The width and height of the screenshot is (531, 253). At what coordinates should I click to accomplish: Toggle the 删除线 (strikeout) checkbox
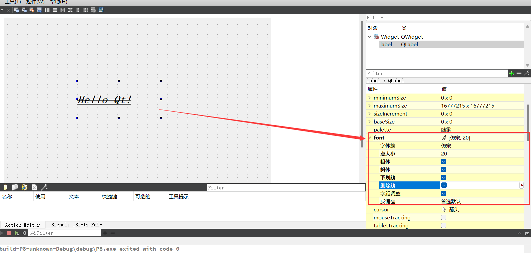(x=444, y=185)
